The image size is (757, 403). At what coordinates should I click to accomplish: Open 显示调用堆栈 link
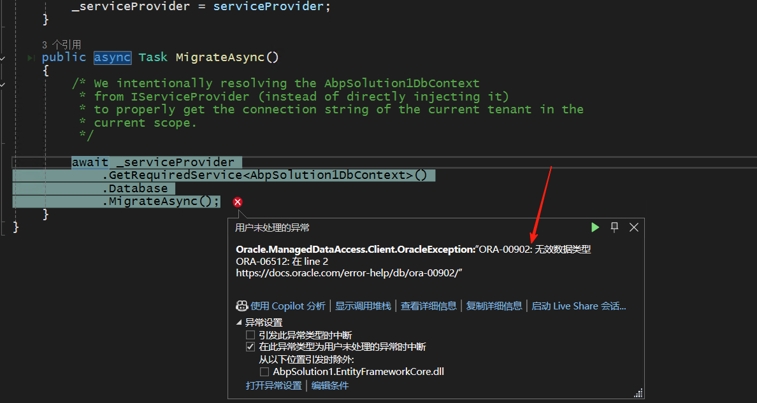pos(363,306)
